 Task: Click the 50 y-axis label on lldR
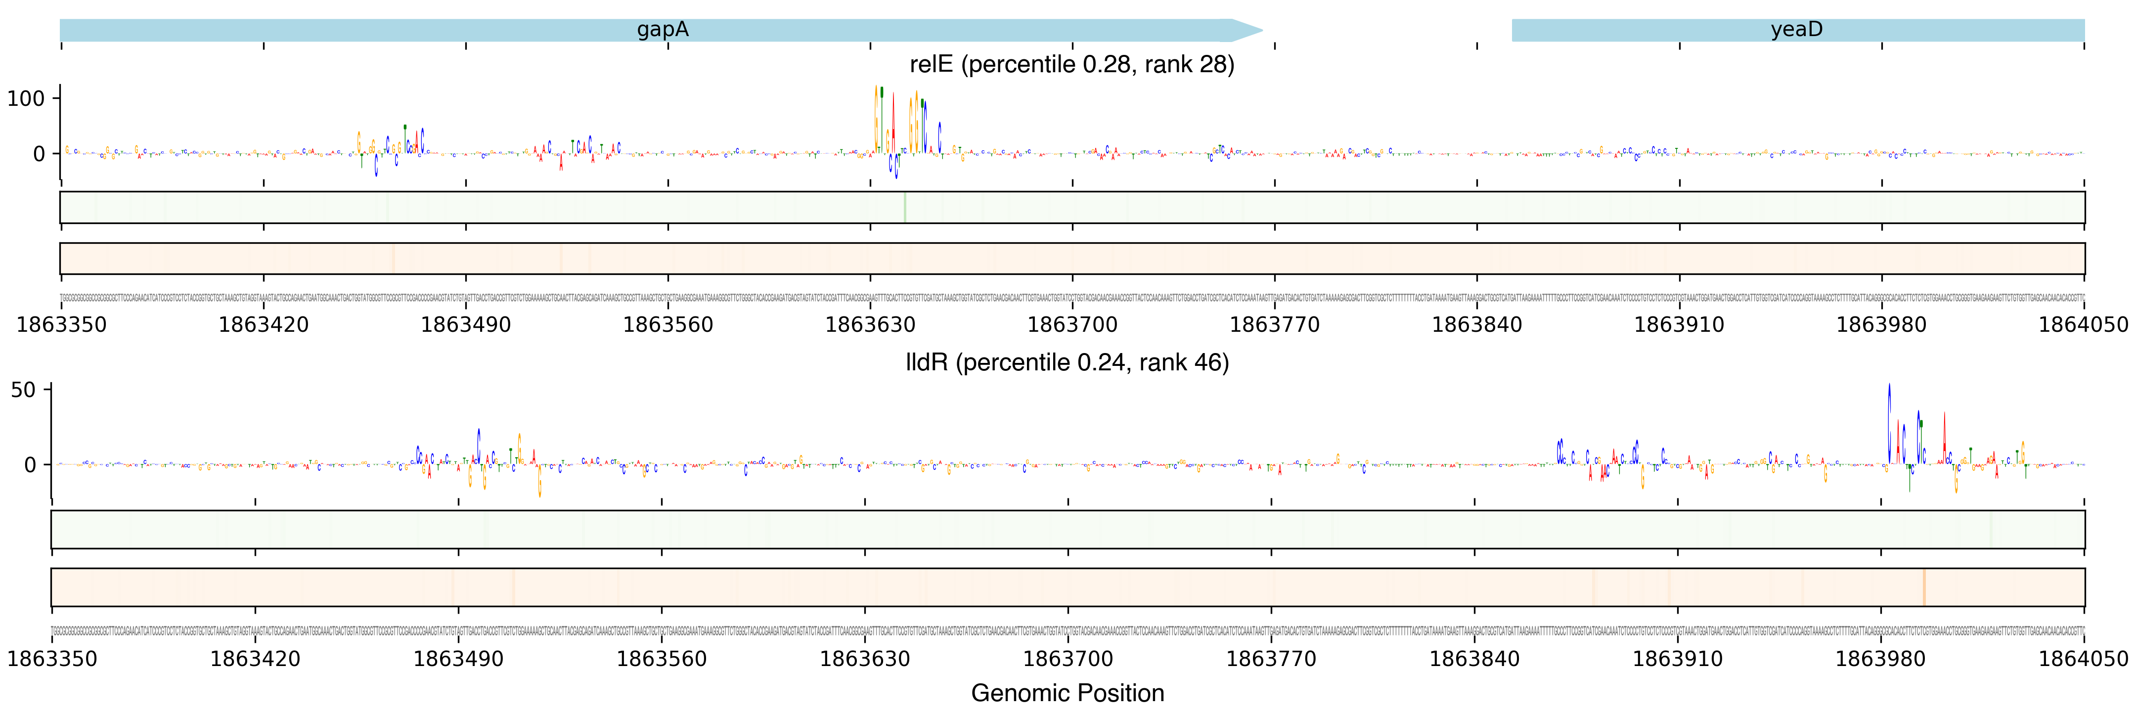click(23, 391)
